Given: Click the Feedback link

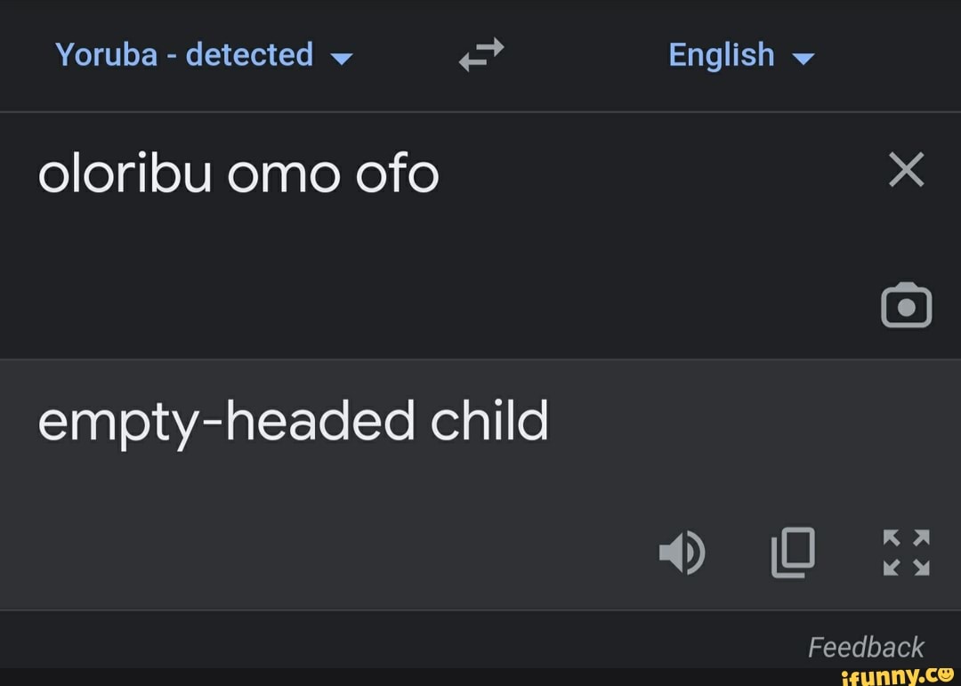Looking at the screenshot, I should coord(867,647).
